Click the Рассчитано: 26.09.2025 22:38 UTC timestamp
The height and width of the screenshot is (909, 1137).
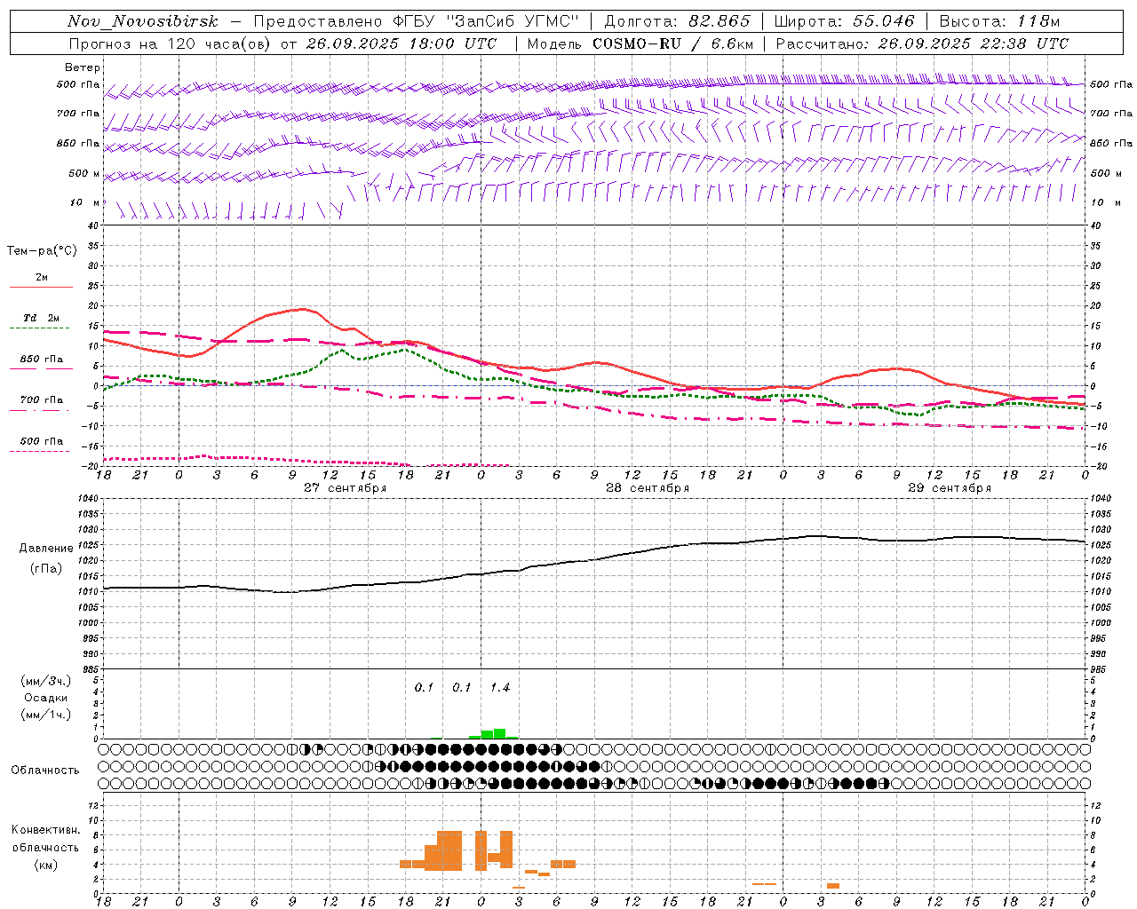[922, 43]
